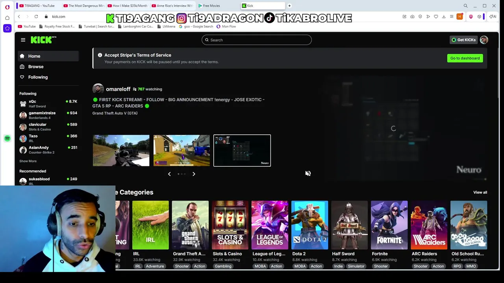Click the Gambling tag under Slots & Casino
This screenshot has width=504, height=283.
click(x=223, y=266)
